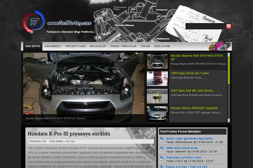This screenshot has width=253, height=168.
Task: Click the slider caption 'Nissan Skyline R35 GTR HKS GT570 kit Türkiye'
Action: coord(57,118)
